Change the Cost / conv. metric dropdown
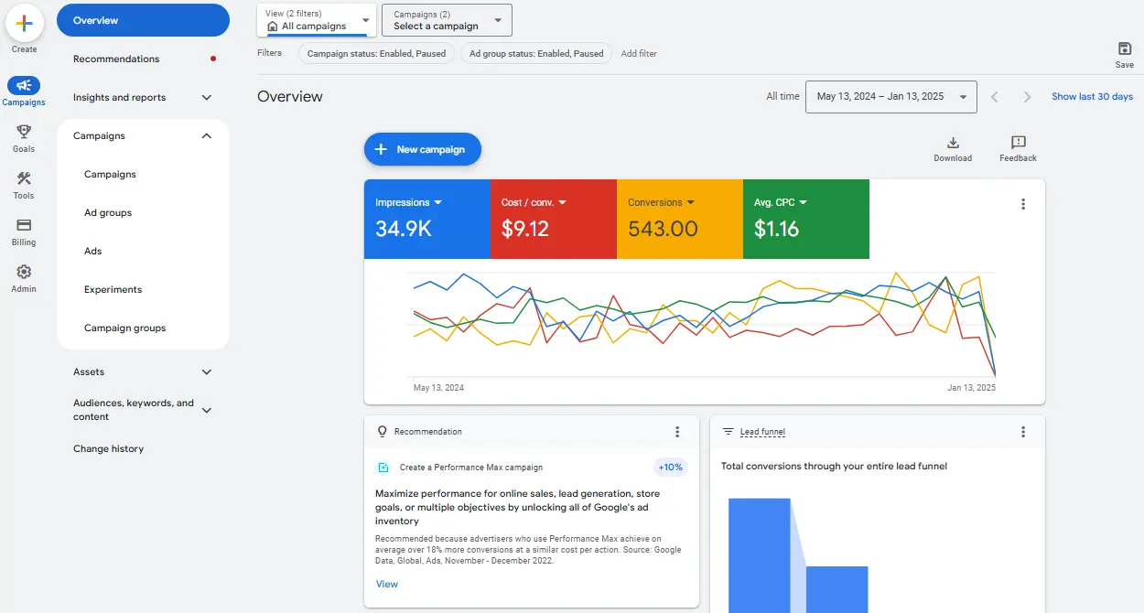This screenshot has width=1144, height=613. [x=534, y=203]
